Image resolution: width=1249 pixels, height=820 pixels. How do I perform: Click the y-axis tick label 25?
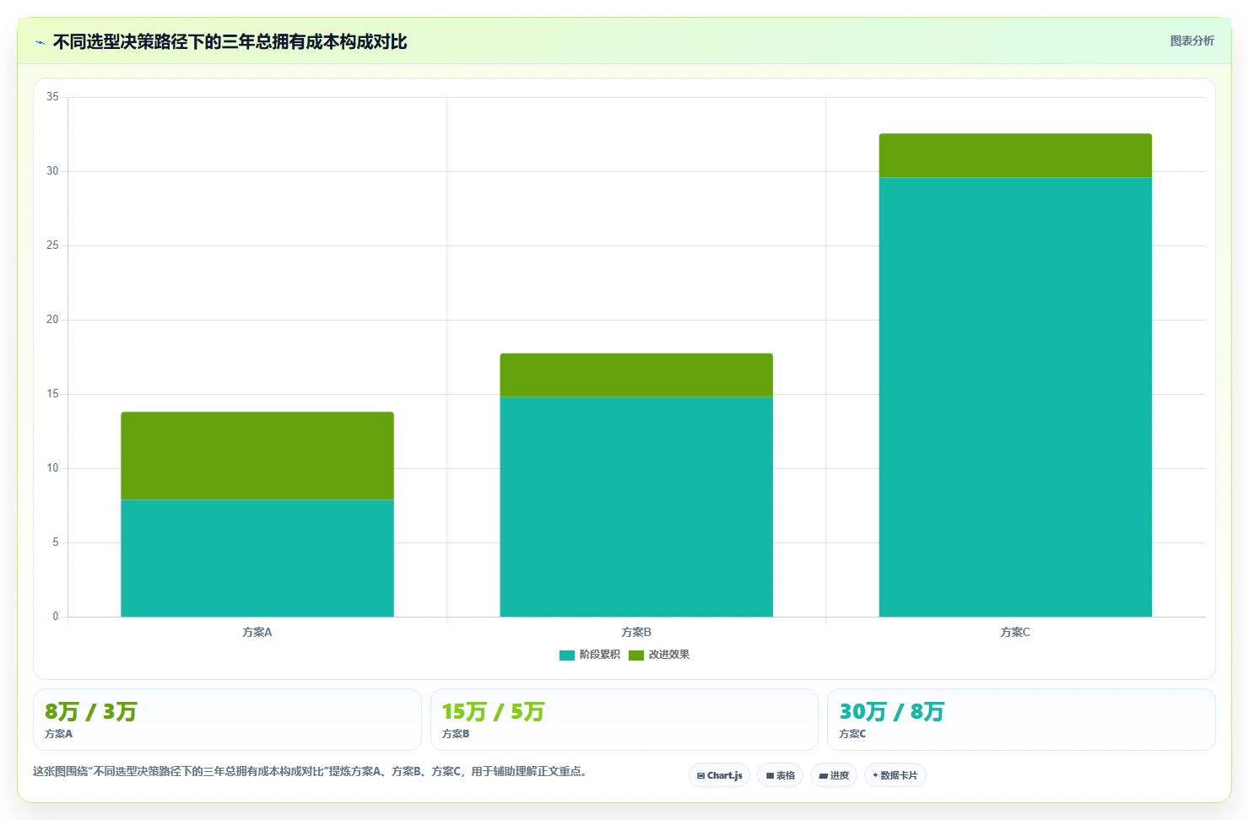[52, 245]
